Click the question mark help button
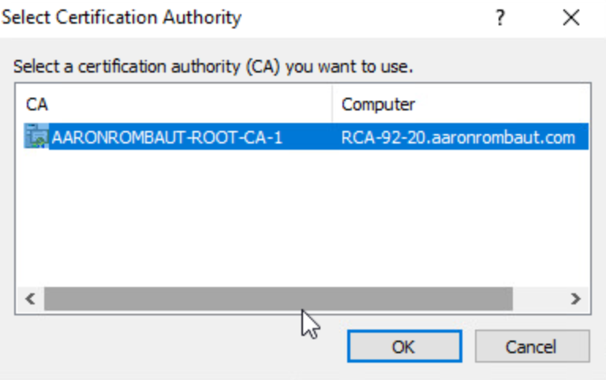 coord(499,18)
